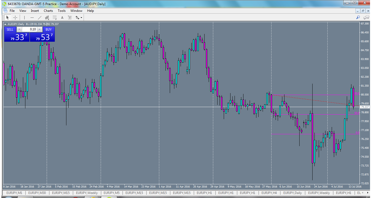
Task: Open the community chat bubbles icon
Action: [x=366, y=17]
